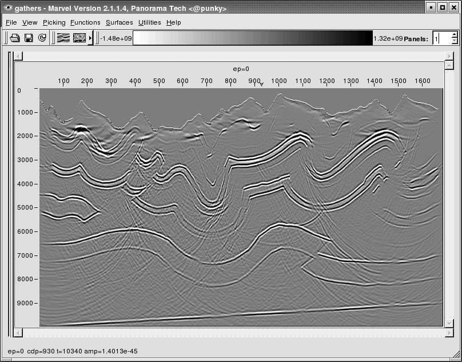
Task: Click bottom horizontal scrollbar left arrow
Action: click(x=18, y=333)
